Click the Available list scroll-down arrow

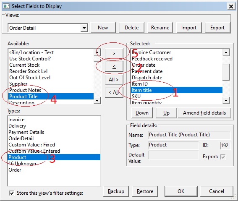tap(97, 101)
